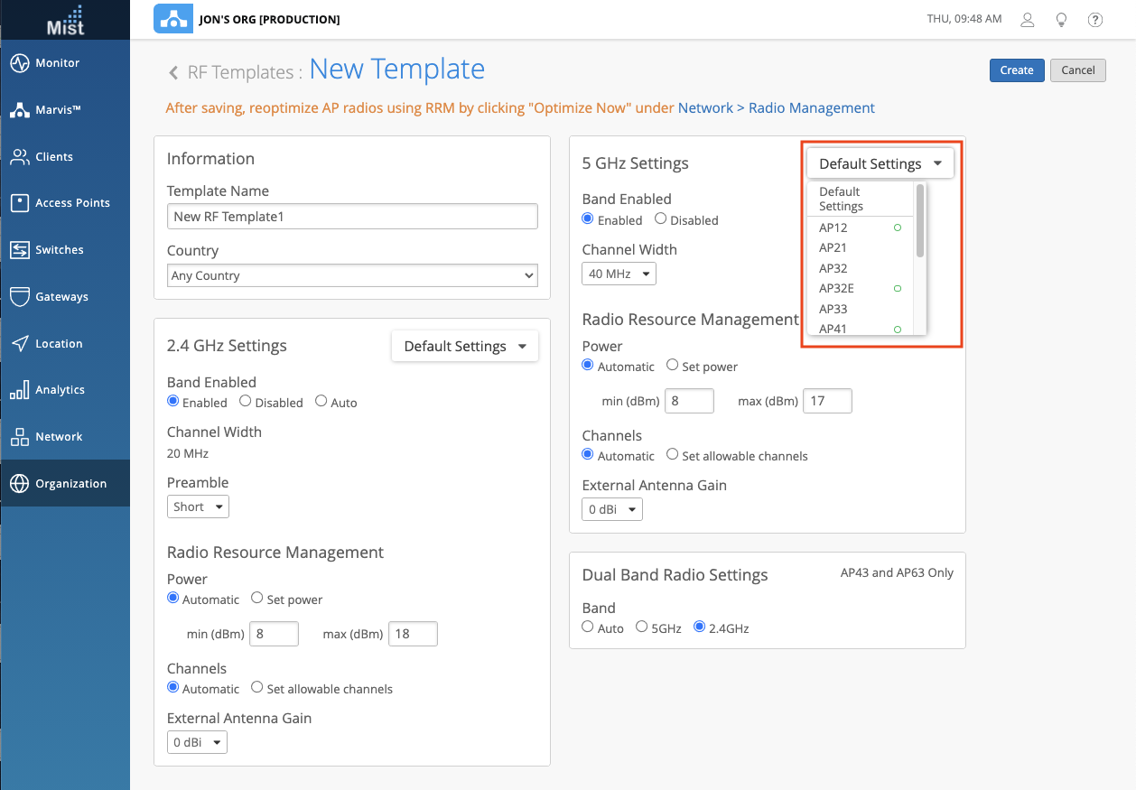This screenshot has width=1136, height=790.
Task: Select AP32E from the model list
Action: click(836, 289)
